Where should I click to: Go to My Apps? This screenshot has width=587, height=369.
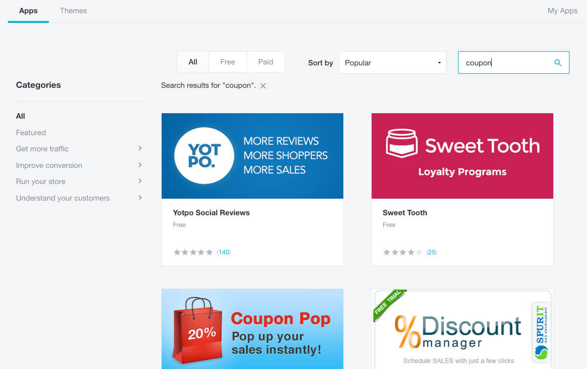point(563,11)
